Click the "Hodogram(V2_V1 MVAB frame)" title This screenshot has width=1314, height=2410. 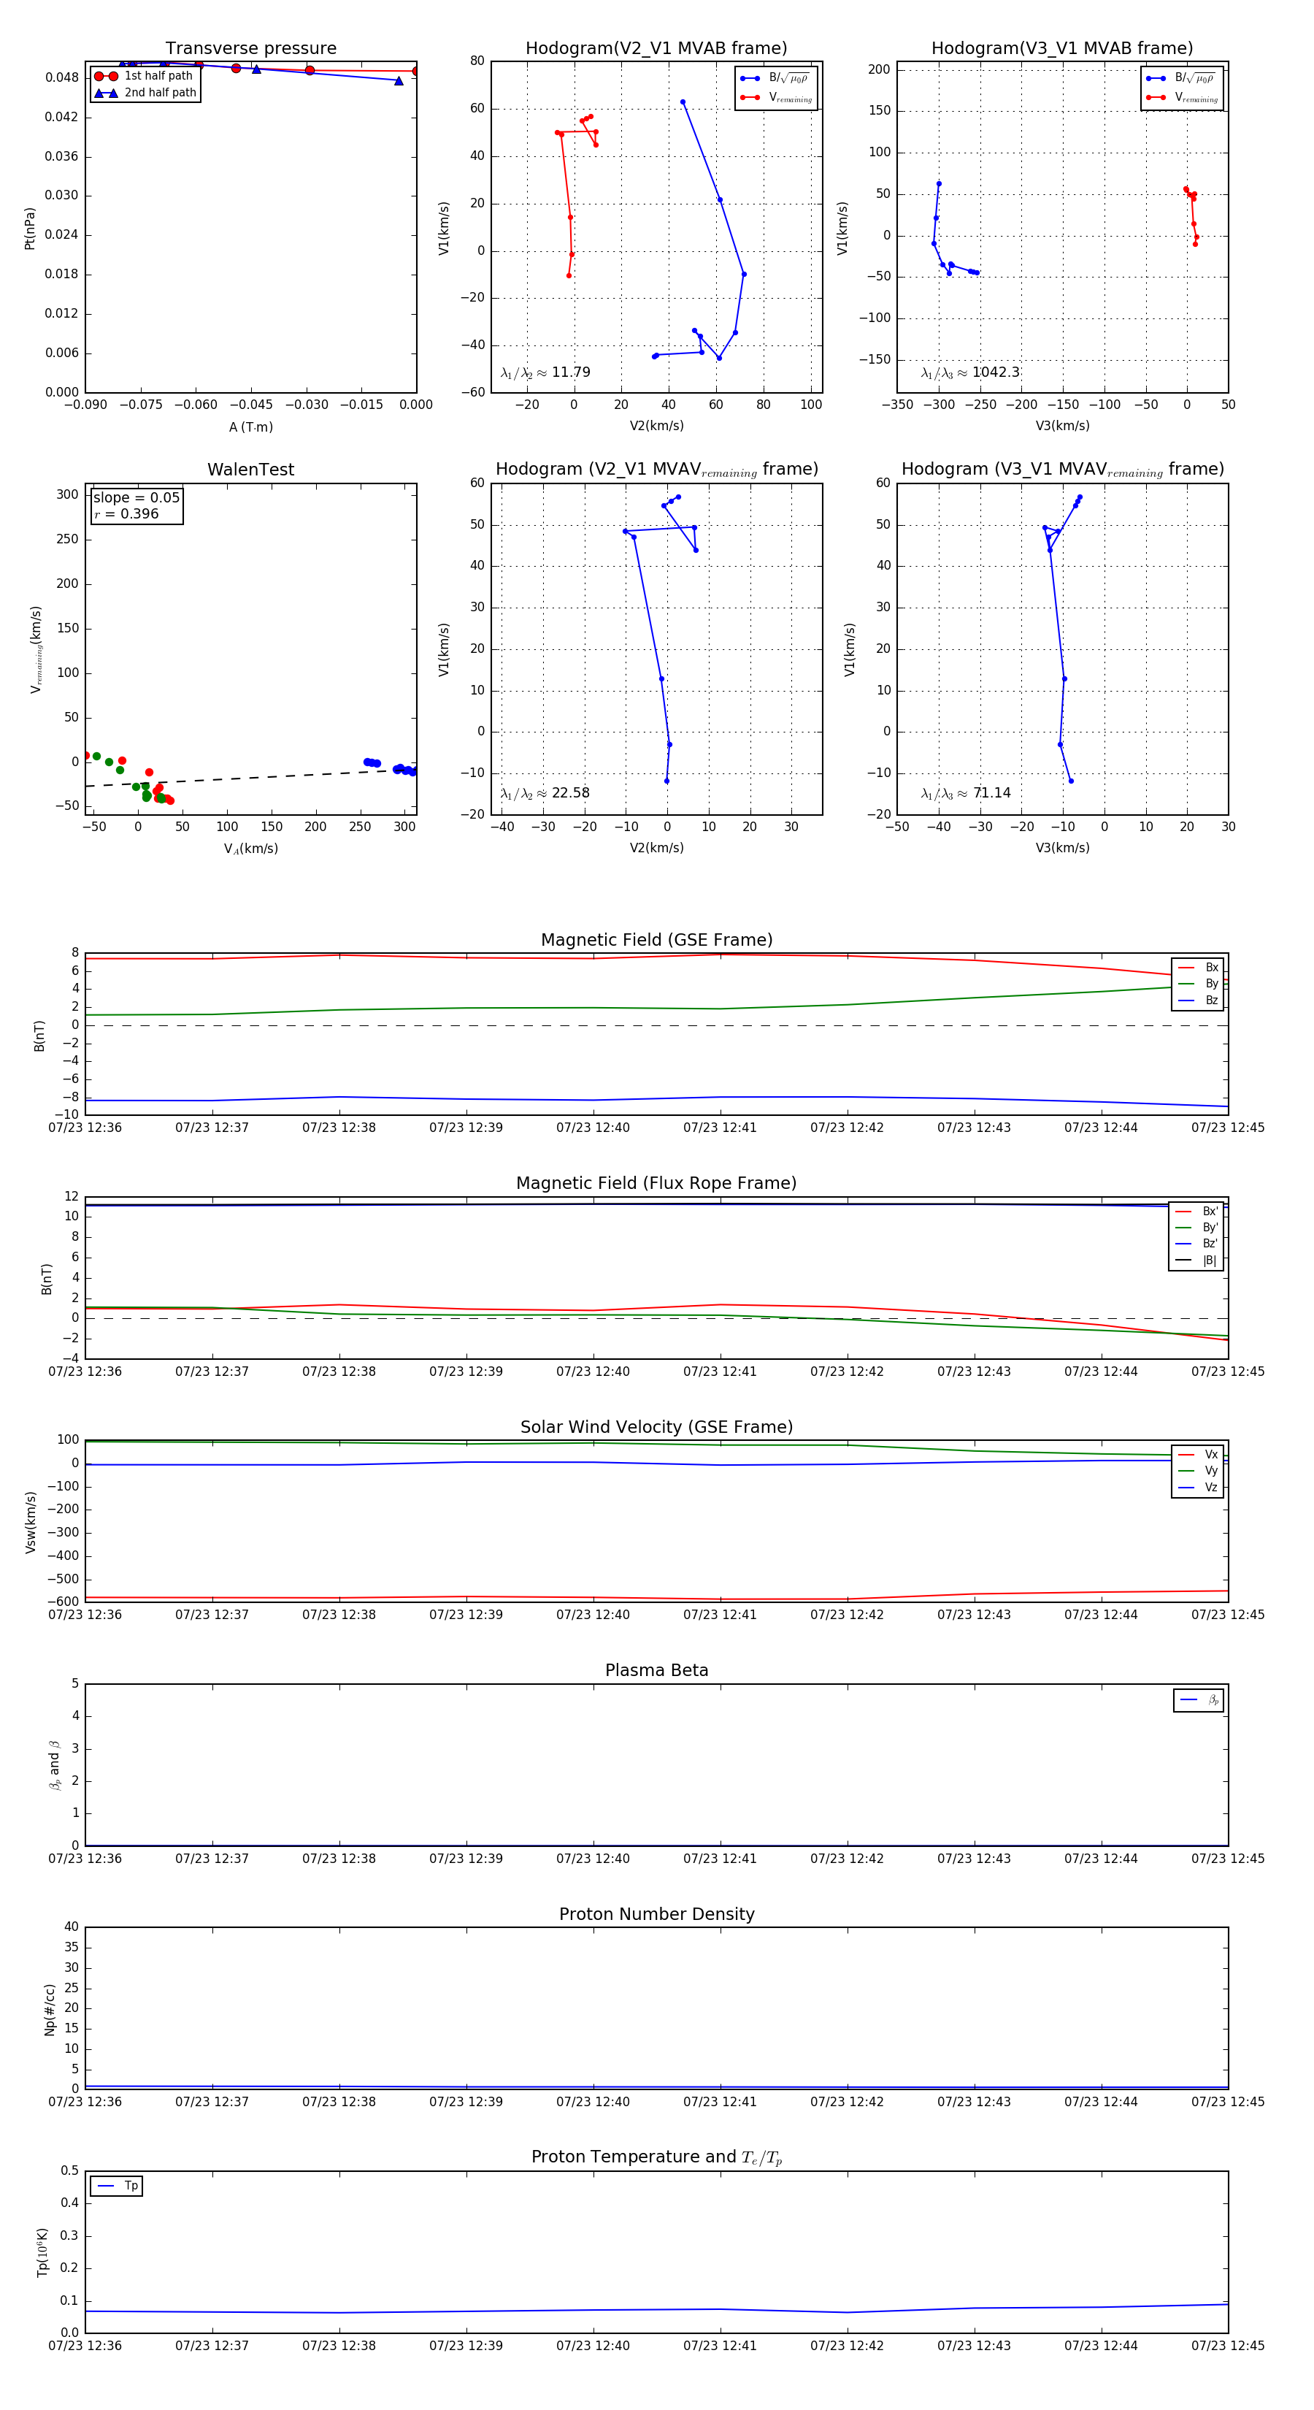(656, 49)
